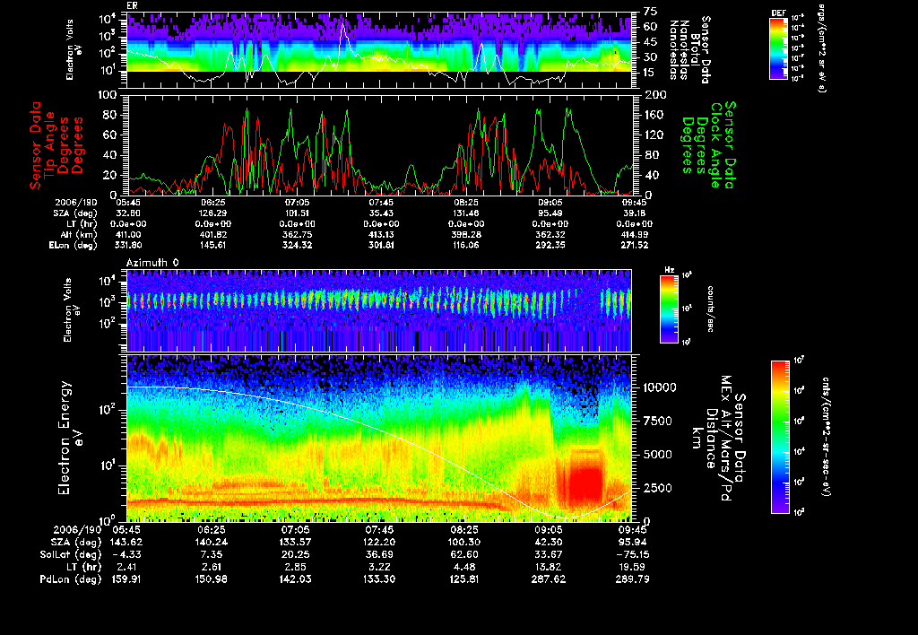
Task: Select the SZA value 42.30
Action: 549,543
